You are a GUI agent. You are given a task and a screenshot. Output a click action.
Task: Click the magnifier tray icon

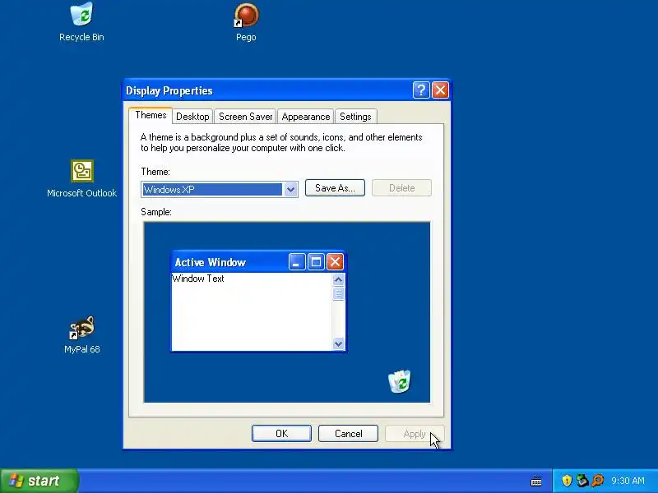[598, 481]
